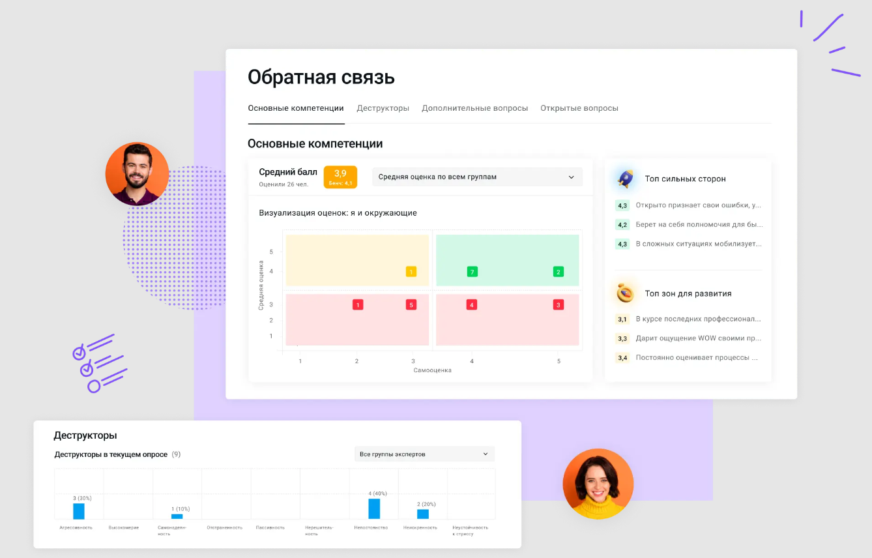
Task: Click the compass icon beside "Топ зон для развития"
Action: click(x=624, y=293)
